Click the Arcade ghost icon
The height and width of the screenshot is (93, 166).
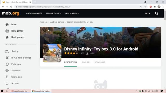point(7,83)
